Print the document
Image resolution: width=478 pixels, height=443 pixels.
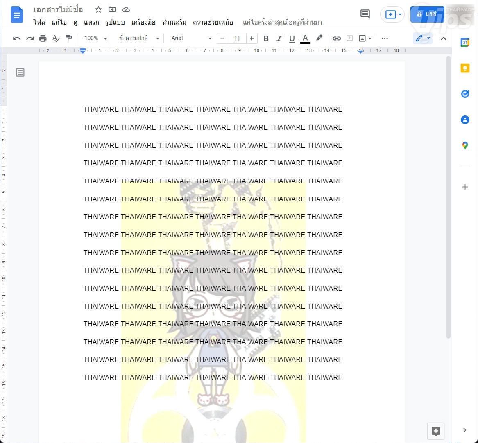click(x=43, y=38)
